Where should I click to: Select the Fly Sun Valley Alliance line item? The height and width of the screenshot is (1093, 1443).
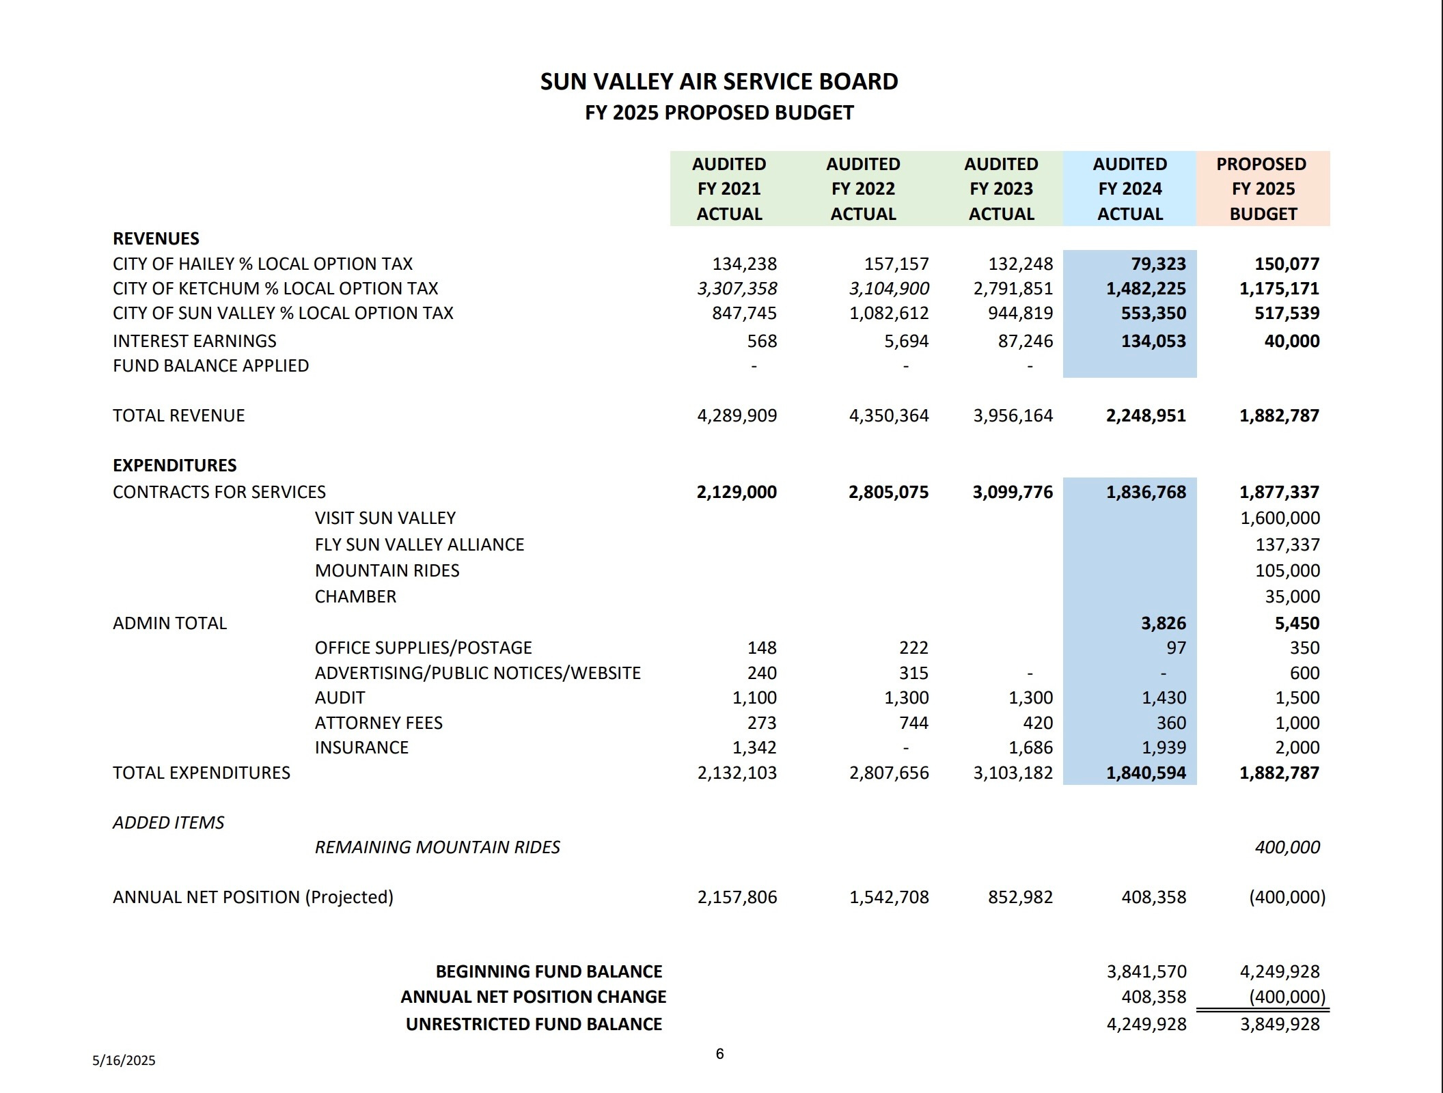pos(419,544)
